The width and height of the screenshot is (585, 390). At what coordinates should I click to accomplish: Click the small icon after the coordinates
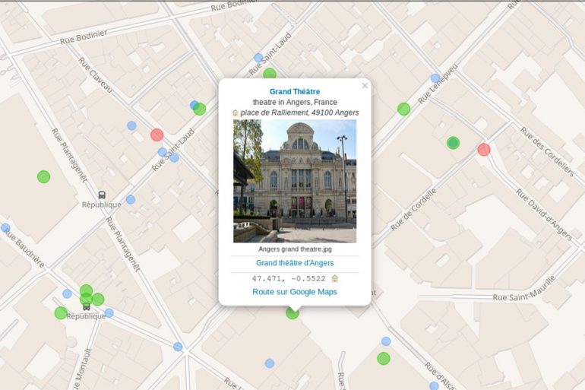pyautogui.click(x=335, y=278)
